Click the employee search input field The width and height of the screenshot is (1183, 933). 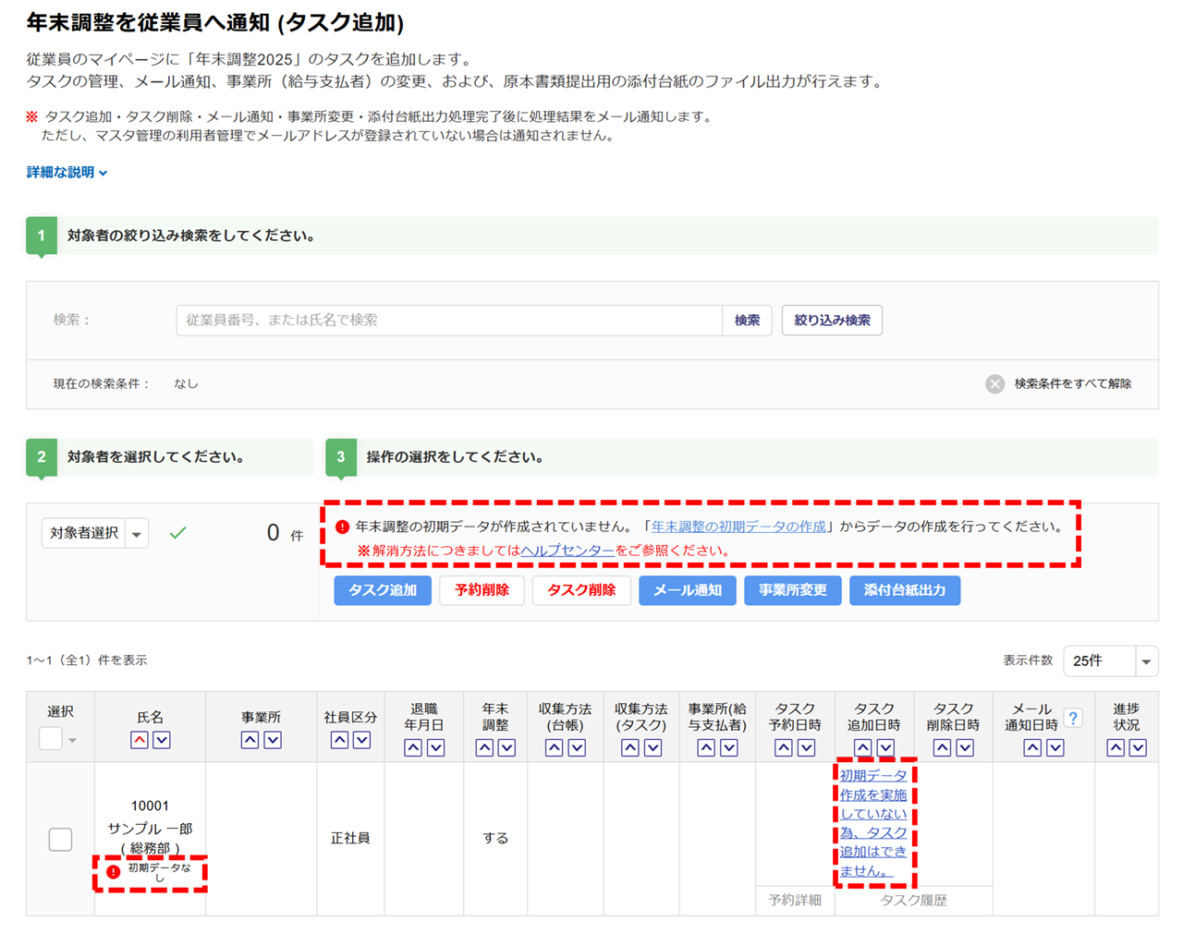(448, 321)
